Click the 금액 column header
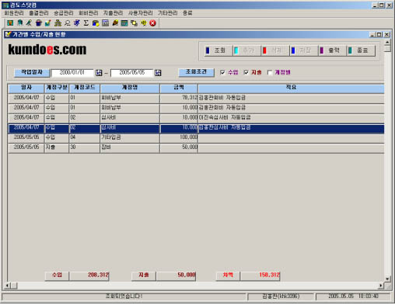The height and width of the screenshot is (305, 395). tap(179, 88)
